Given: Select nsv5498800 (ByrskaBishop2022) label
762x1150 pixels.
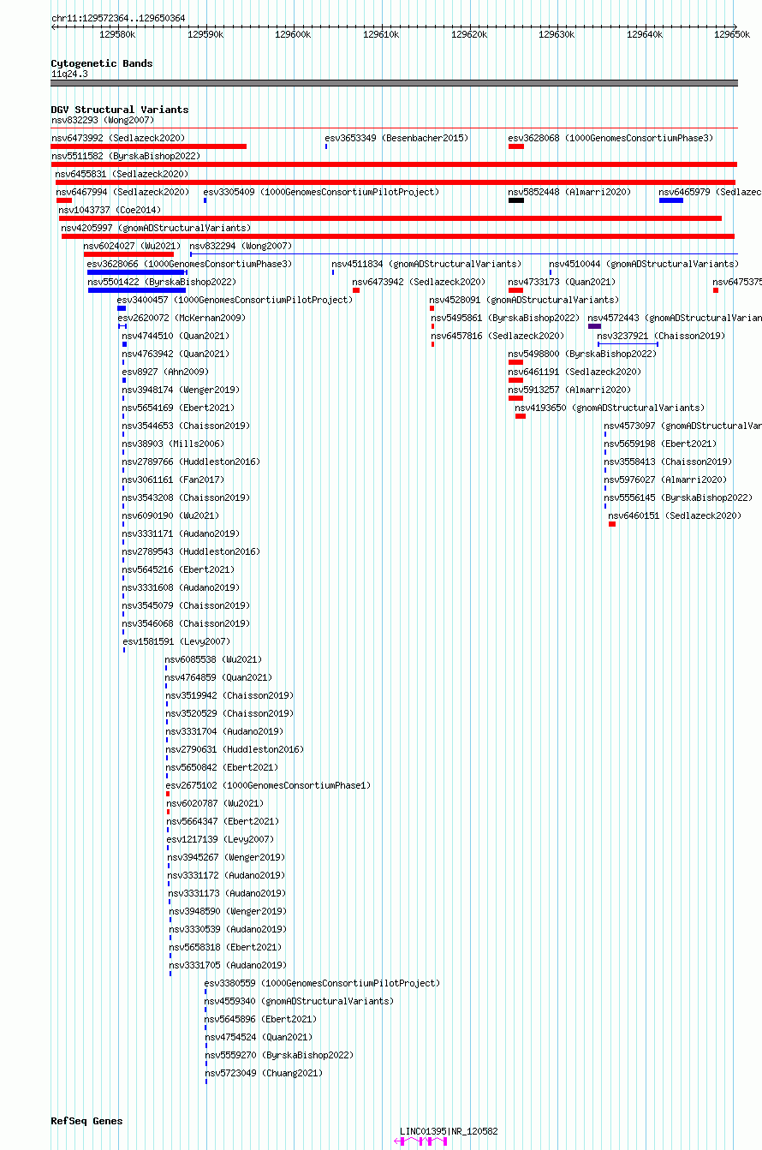Looking at the screenshot, I should [x=583, y=354].
